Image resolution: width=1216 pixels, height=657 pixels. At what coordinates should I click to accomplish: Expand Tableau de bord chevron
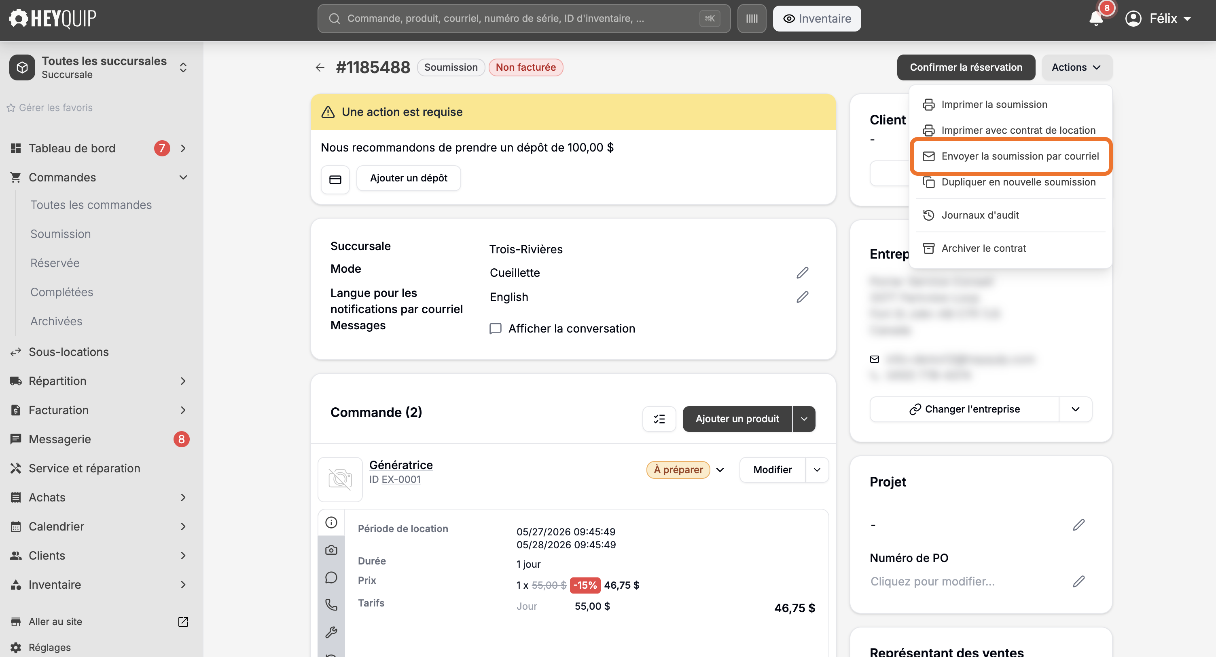(x=183, y=148)
